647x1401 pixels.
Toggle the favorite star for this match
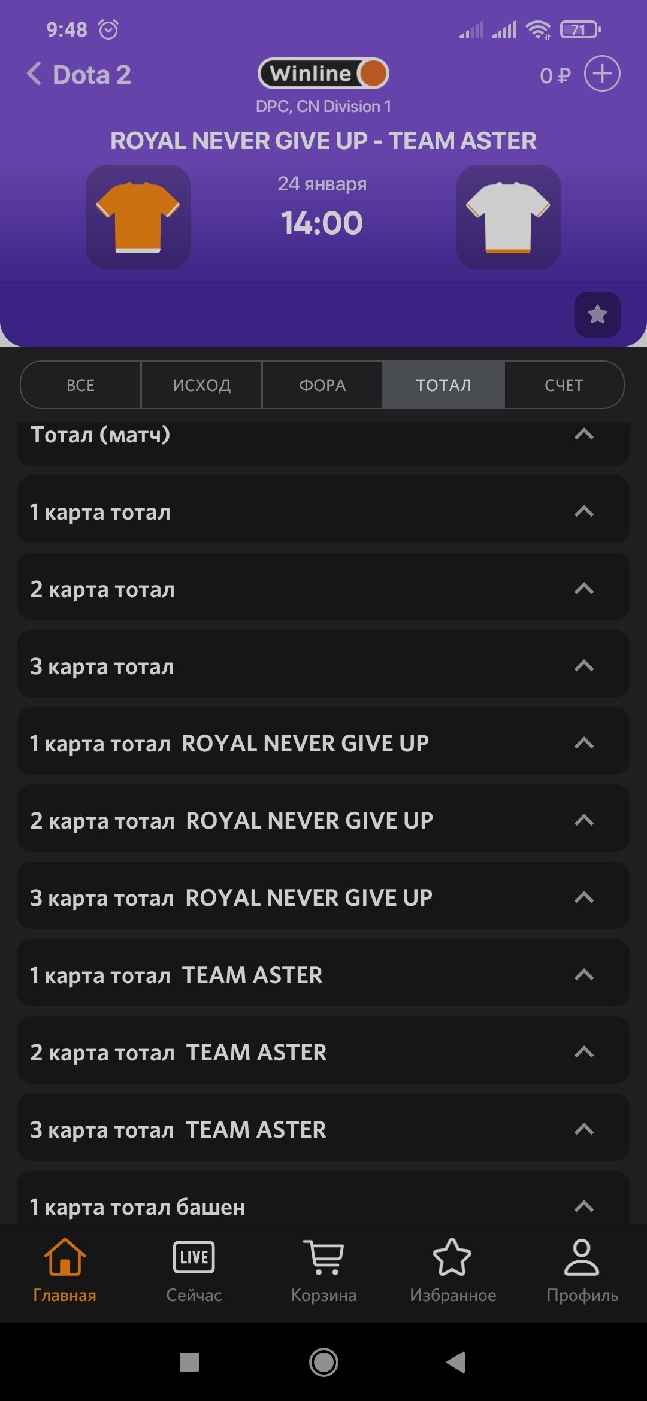coord(597,314)
